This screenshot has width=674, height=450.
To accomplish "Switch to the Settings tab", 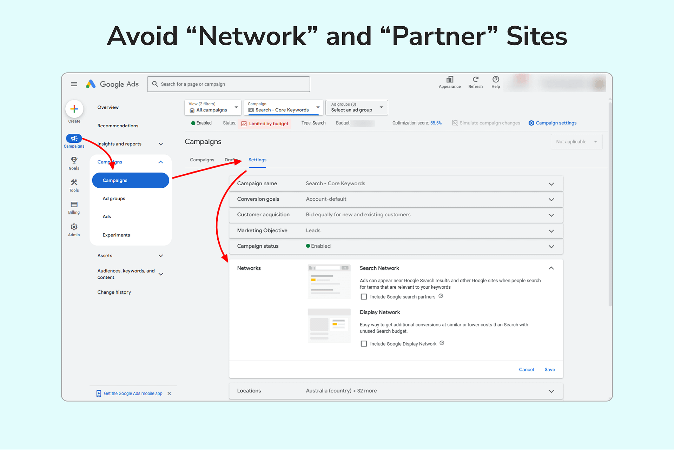I will [x=257, y=160].
